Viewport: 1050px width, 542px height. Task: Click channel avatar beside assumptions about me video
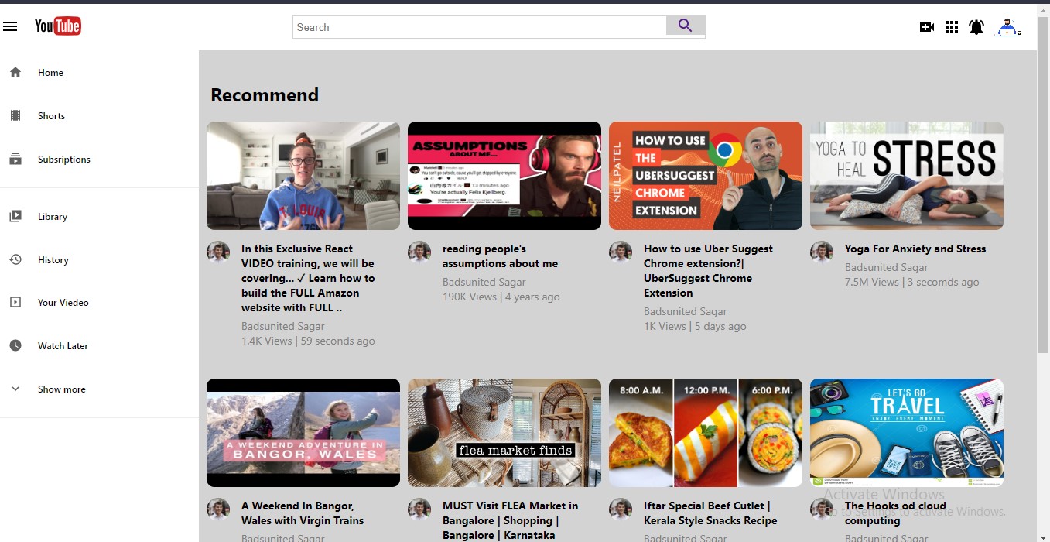(419, 252)
